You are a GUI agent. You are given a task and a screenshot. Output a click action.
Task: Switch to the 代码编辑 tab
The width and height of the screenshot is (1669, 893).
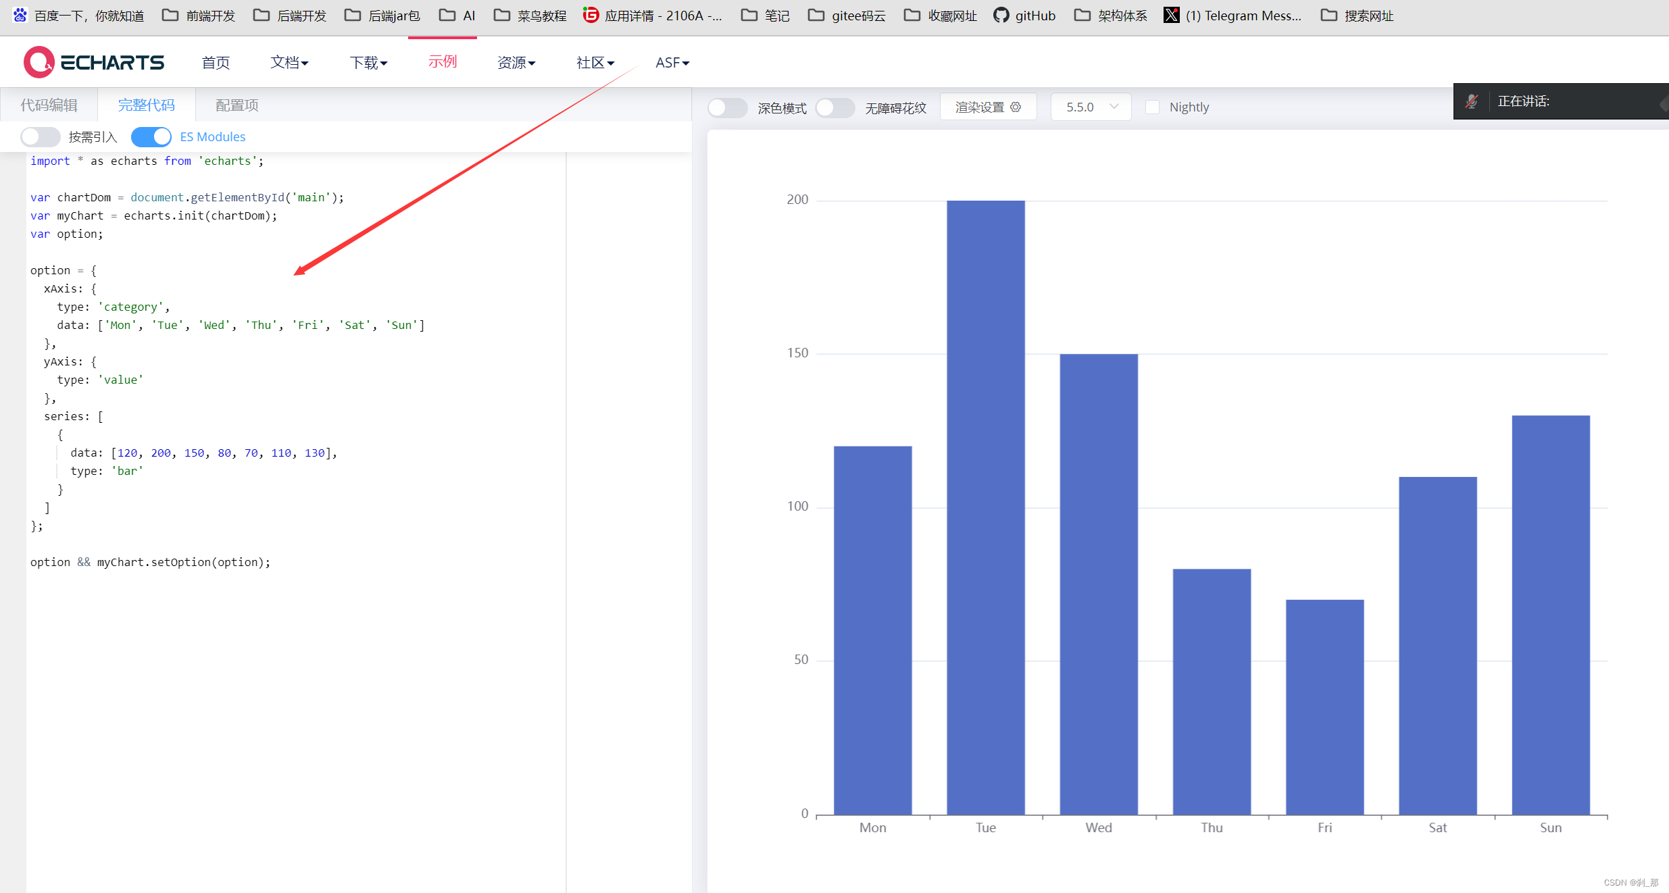click(48, 105)
